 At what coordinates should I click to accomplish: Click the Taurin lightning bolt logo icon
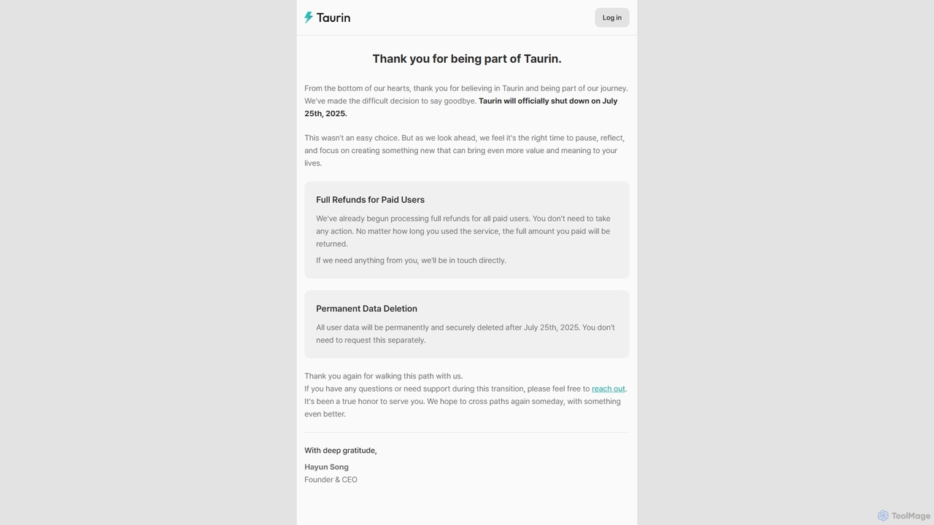(x=309, y=17)
